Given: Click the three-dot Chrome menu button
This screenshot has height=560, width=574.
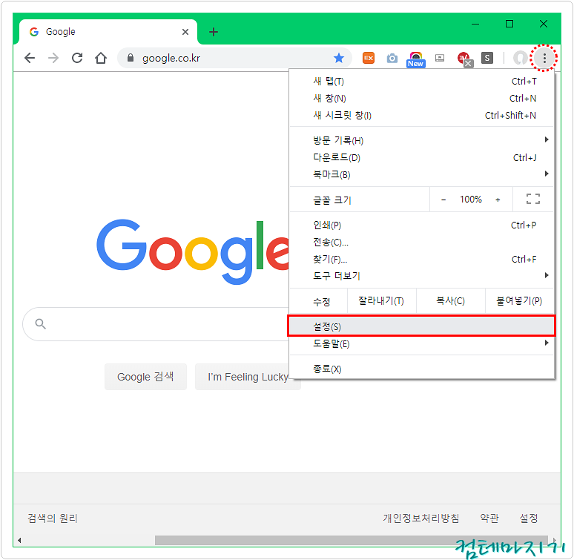Looking at the screenshot, I should point(544,58).
